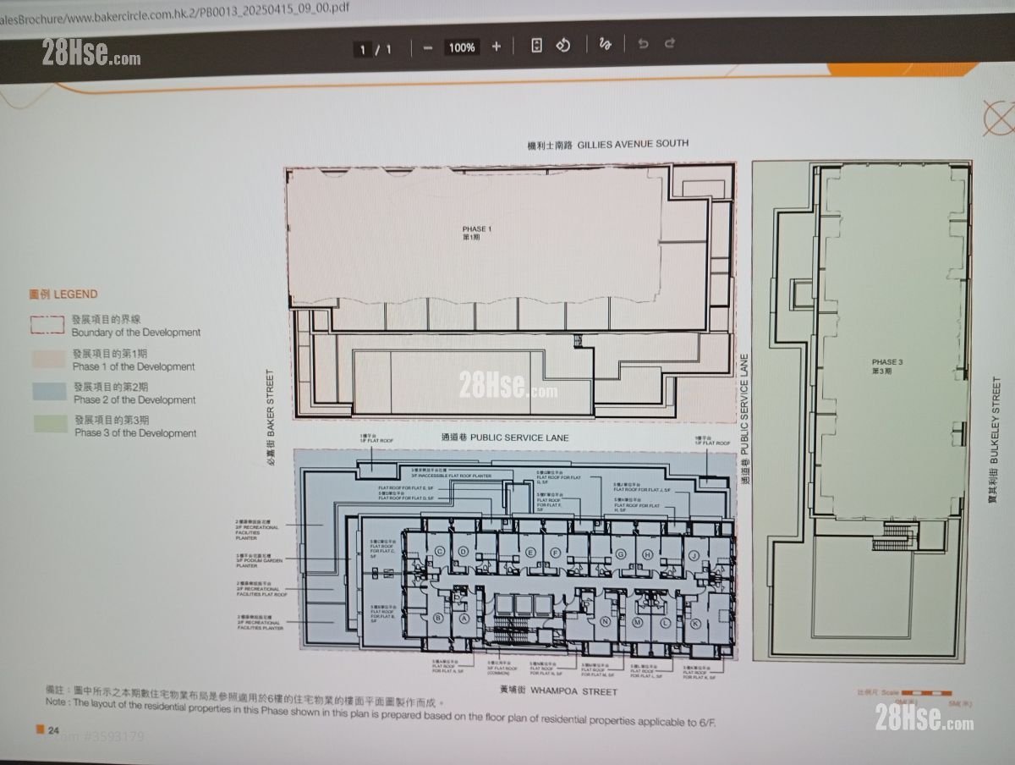Click the blue Phase 2 legend swatch

pos(49,393)
